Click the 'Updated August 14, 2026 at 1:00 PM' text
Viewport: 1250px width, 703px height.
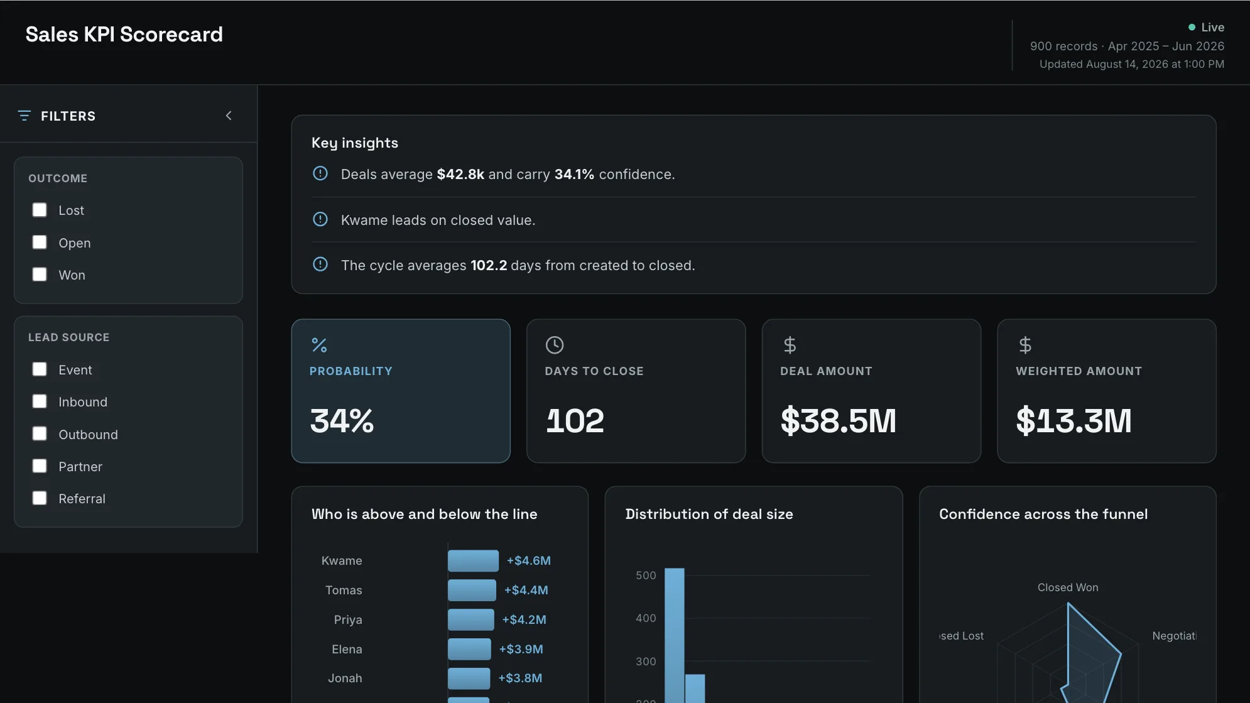coord(1132,64)
